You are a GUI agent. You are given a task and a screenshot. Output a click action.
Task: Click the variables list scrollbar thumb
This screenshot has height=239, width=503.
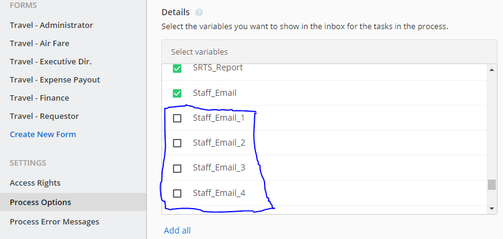(491, 185)
